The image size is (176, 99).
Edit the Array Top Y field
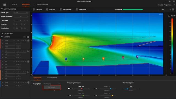24,24
